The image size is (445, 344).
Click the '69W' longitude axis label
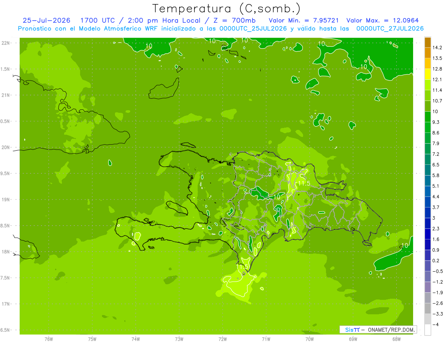click(353, 339)
